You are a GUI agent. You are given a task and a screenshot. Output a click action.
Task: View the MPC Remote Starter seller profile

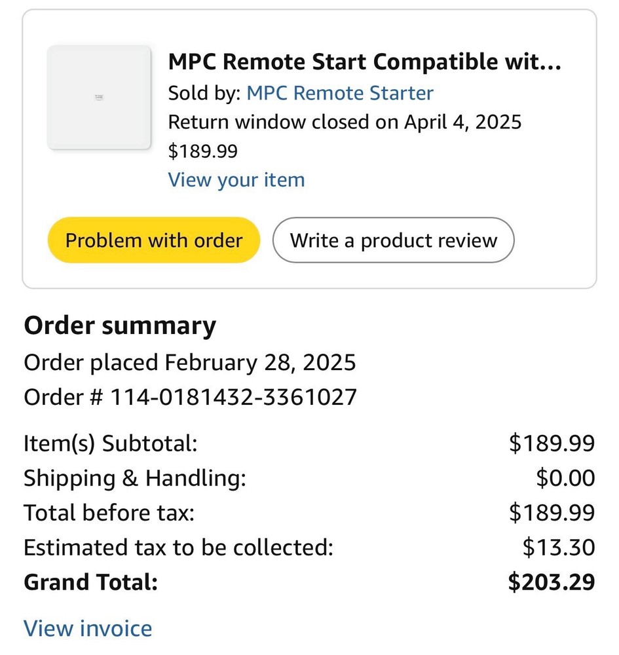tap(339, 93)
